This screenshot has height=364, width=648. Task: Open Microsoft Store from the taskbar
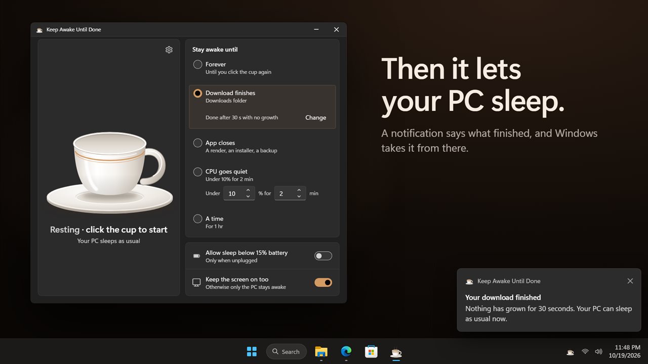pos(372,351)
